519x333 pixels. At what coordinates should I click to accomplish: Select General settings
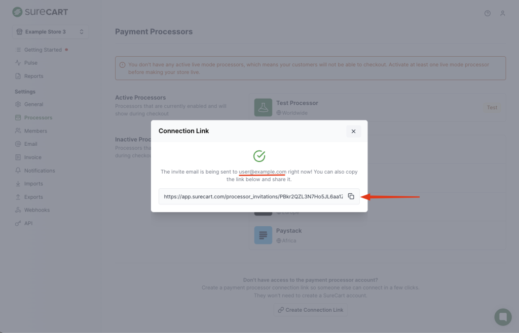[x=33, y=104]
